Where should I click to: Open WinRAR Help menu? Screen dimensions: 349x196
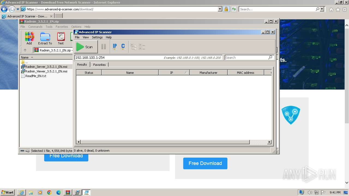point(87,27)
